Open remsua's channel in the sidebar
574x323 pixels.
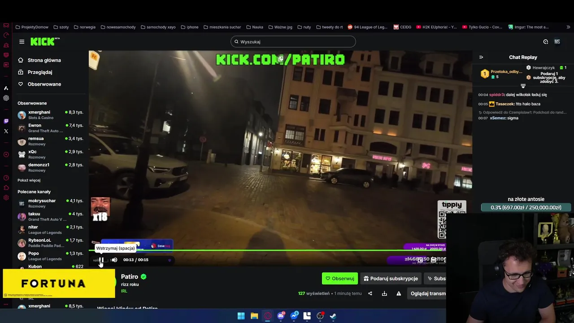pyautogui.click(x=50, y=141)
